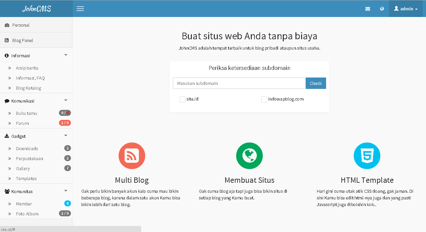The height and width of the screenshot is (232, 426).
Task: Click the Foto Album 2/9 badge
Action: pos(65,213)
